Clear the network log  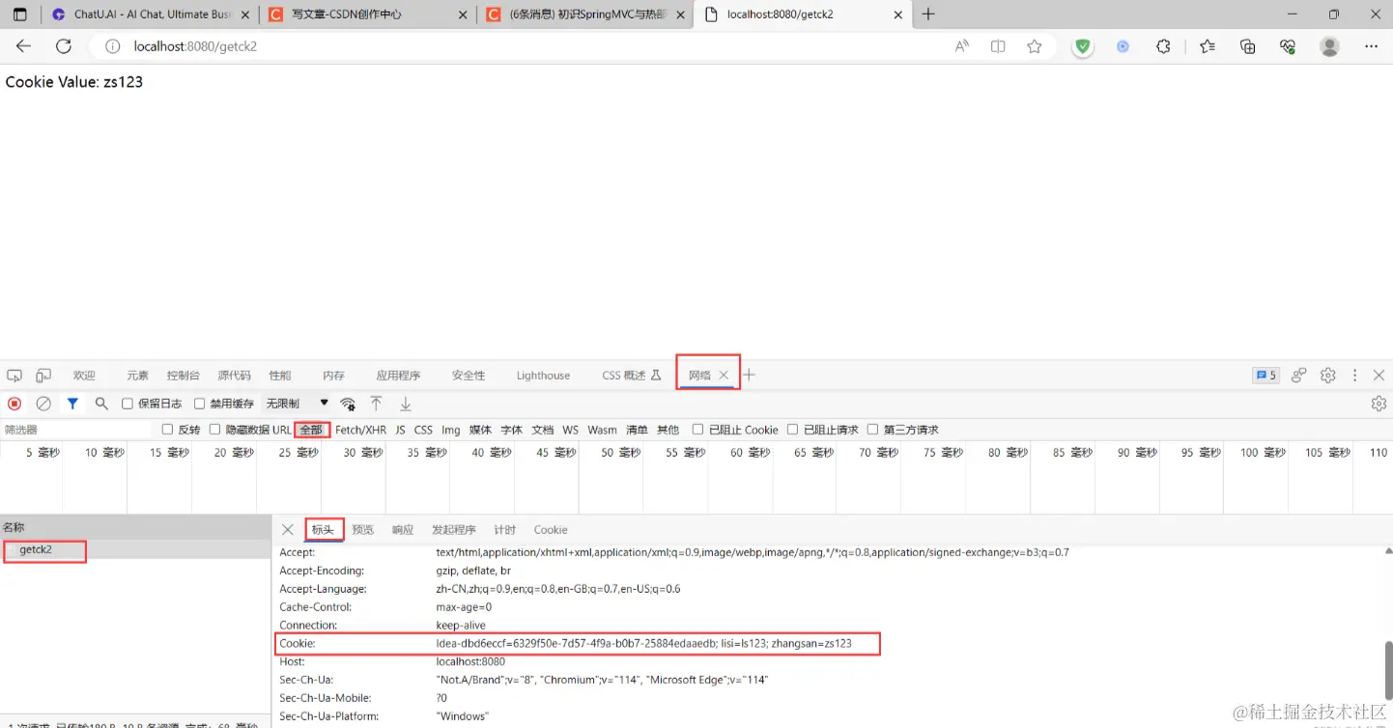(43, 404)
